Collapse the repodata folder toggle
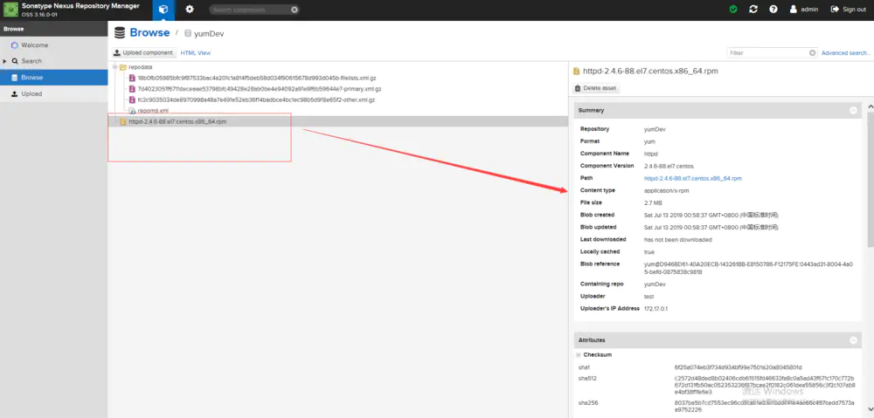This screenshot has width=874, height=418. click(x=114, y=67)
